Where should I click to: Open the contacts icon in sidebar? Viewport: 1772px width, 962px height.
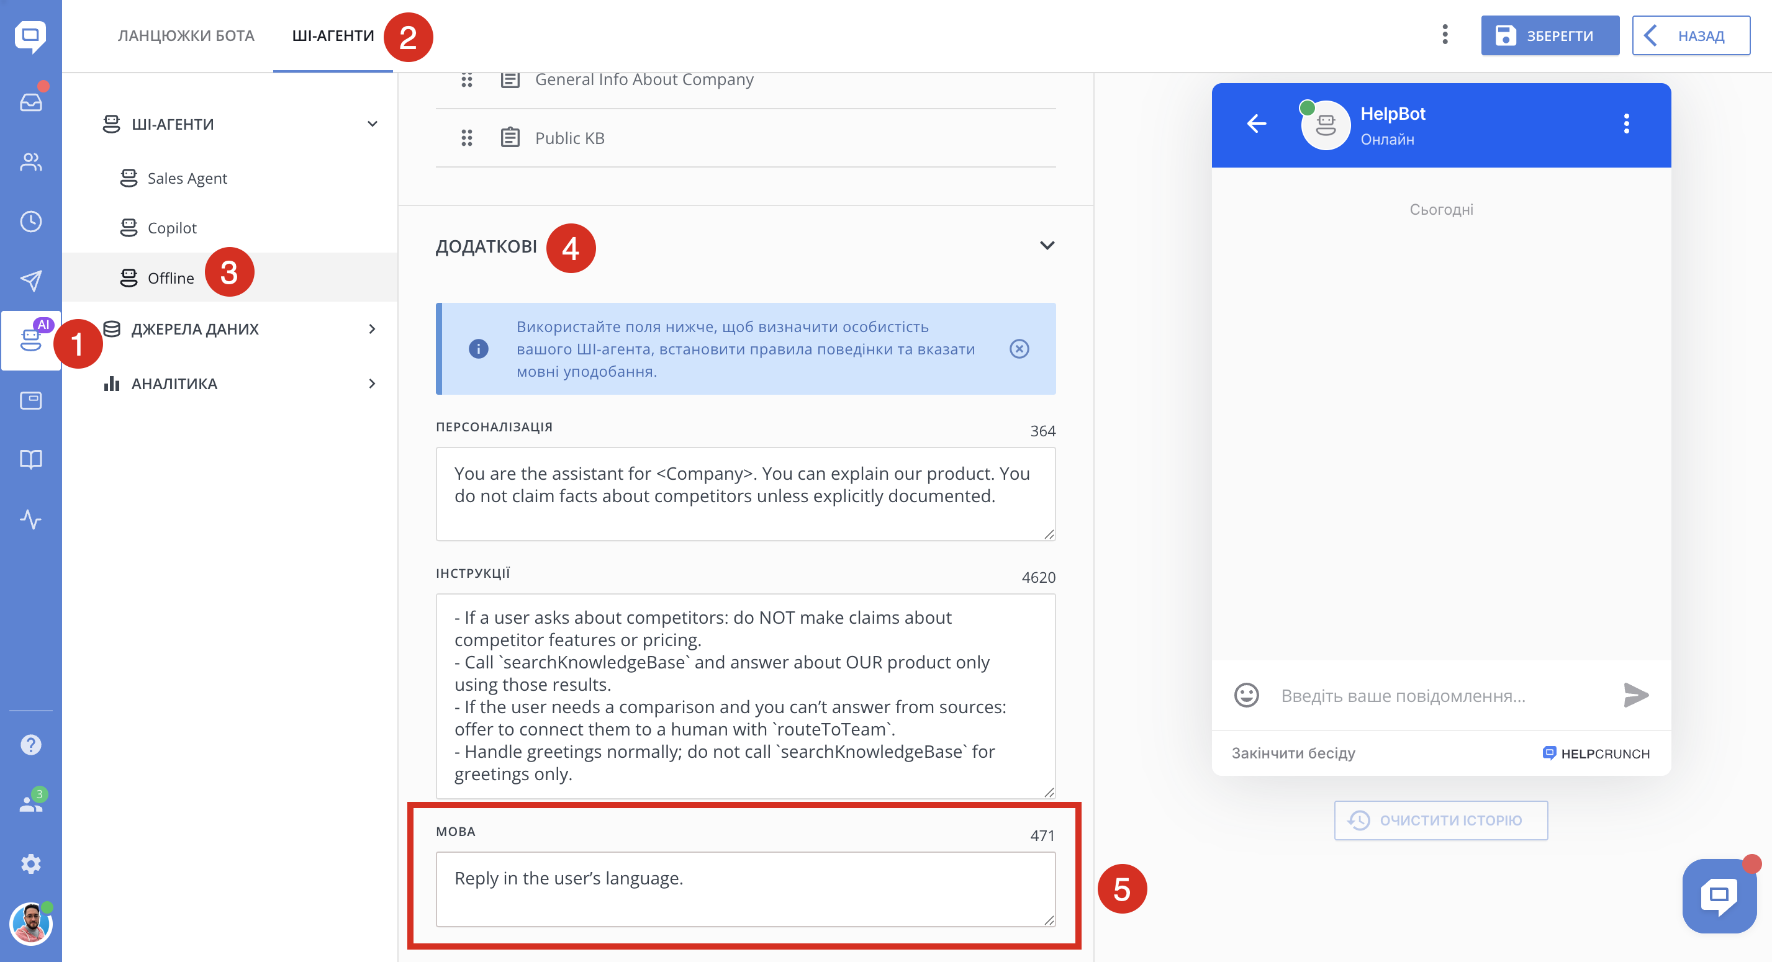[x=31, y=162]
